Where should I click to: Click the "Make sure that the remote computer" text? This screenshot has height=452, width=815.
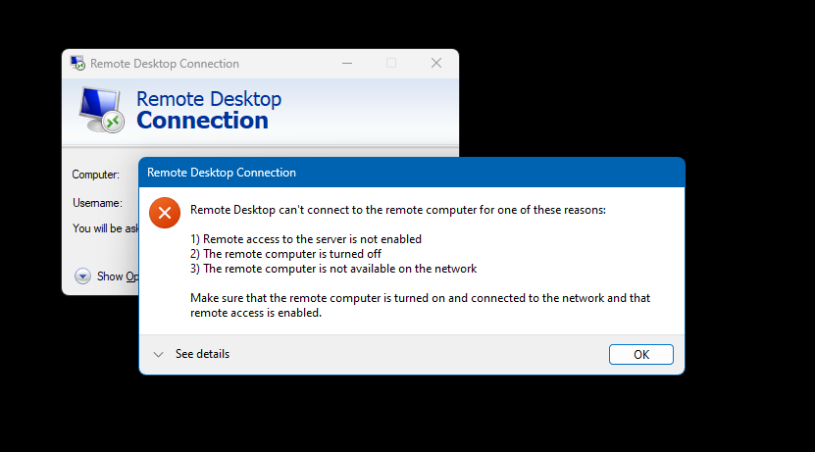pos(420,298)
